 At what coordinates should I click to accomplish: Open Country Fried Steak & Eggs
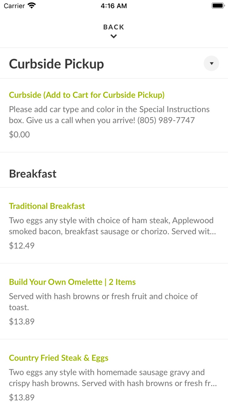pyautogui.click(x=59, y=358)
